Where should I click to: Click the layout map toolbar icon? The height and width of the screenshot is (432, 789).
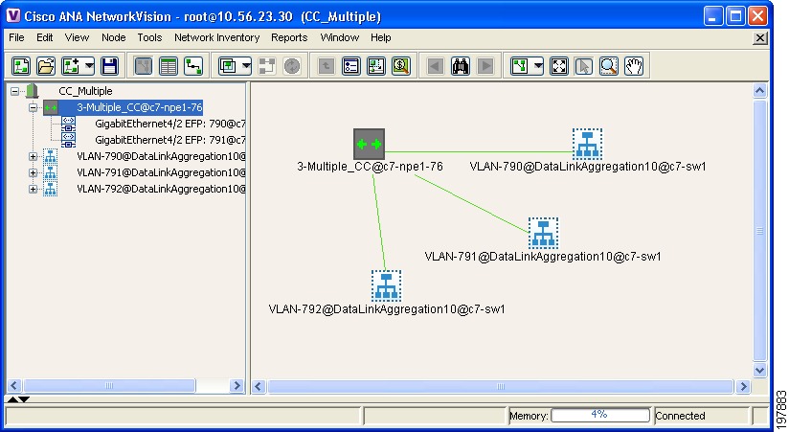tap(520, 66)
